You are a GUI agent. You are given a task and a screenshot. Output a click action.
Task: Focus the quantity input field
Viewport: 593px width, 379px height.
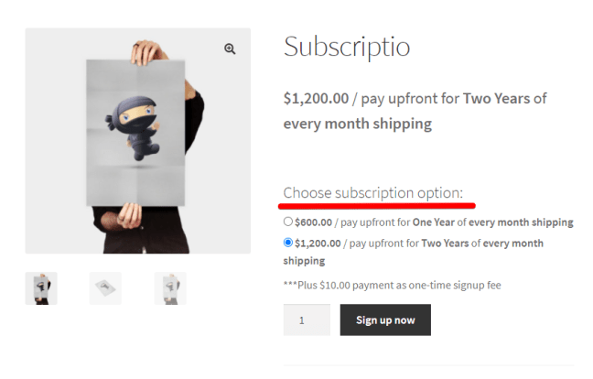point(307,320)
